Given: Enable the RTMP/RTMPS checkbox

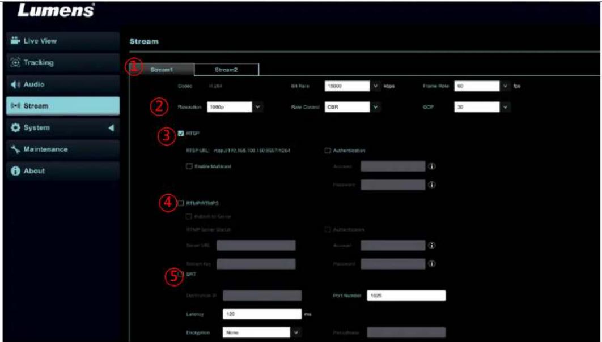Looking at the screenshot, I should pos(181,203).
